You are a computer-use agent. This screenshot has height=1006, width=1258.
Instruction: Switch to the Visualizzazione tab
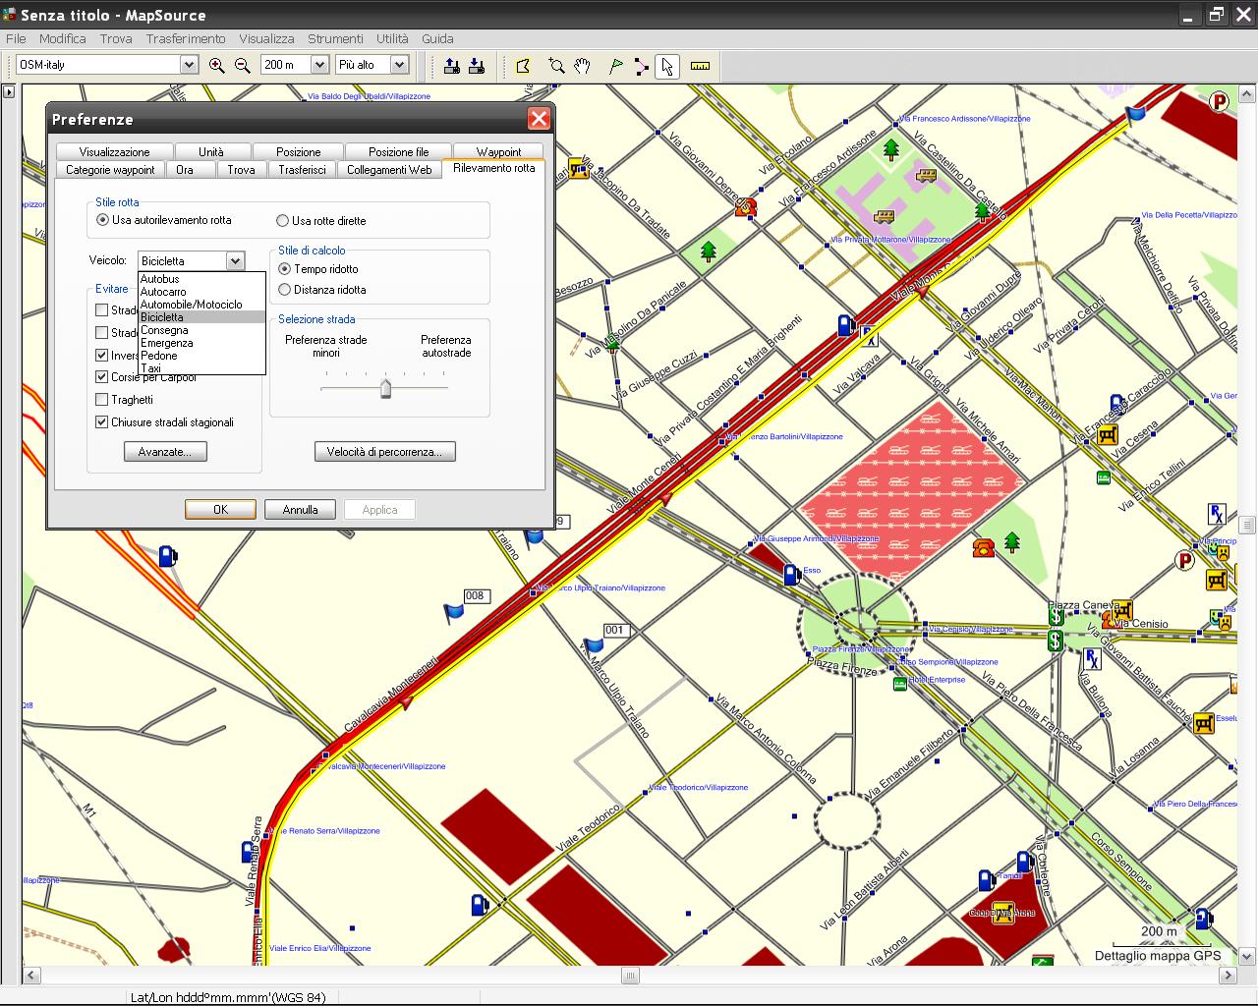point(115,152)
